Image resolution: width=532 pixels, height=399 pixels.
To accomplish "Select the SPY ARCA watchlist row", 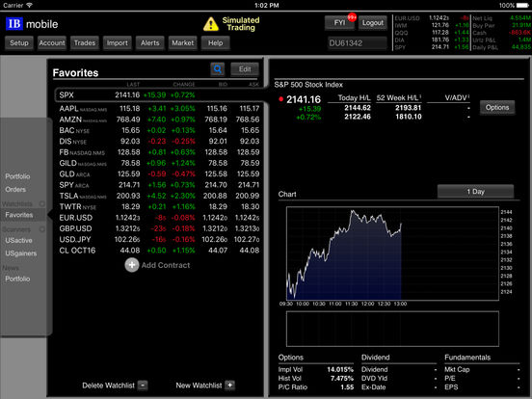I will (159, 185).
